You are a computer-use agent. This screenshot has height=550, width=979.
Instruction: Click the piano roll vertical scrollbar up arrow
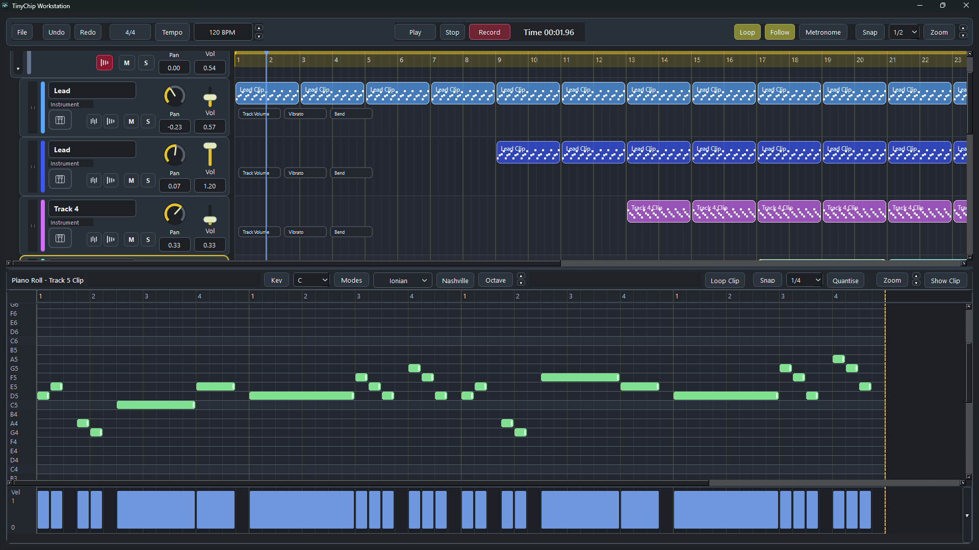tap(968, 307)
